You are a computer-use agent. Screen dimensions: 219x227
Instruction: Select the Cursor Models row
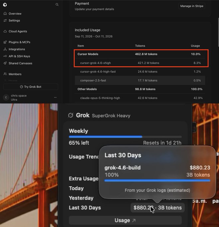[140, 54]
